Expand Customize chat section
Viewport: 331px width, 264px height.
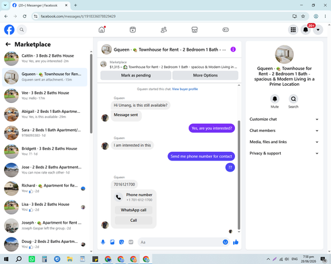click(x=284, y=119)
